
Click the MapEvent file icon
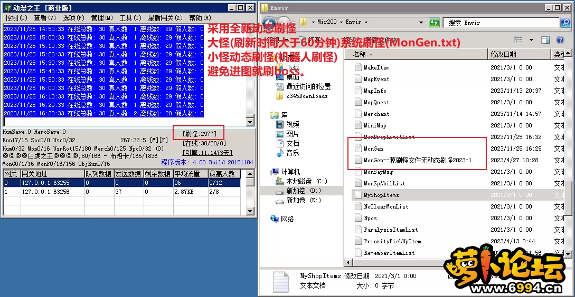(x=358, y=79)
